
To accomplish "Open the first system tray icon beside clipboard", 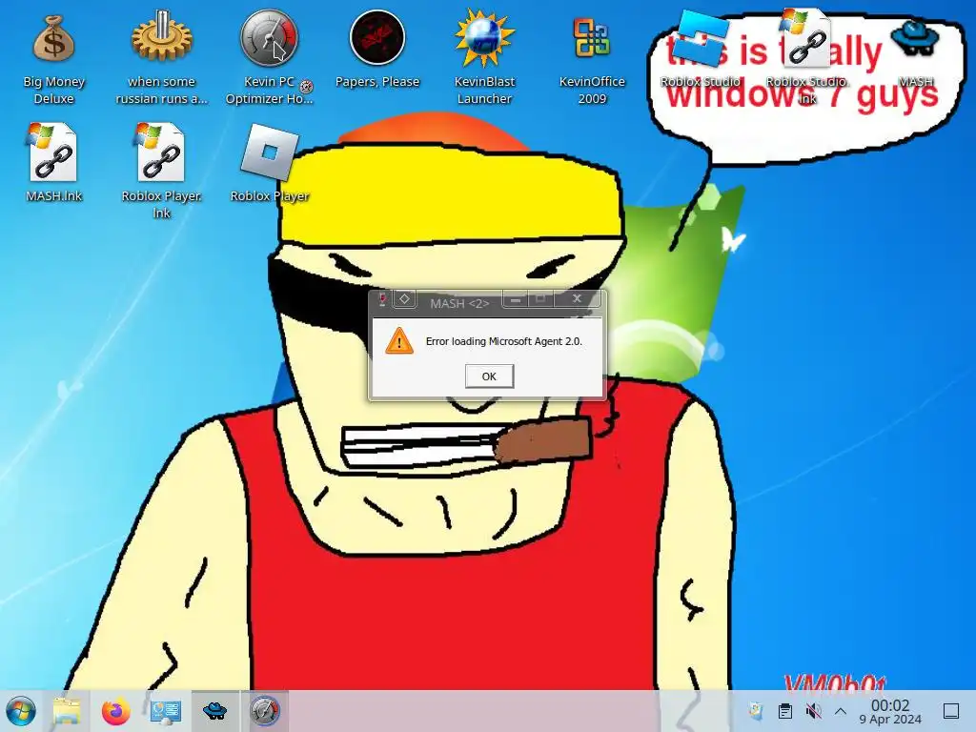I will click(756, 711).
